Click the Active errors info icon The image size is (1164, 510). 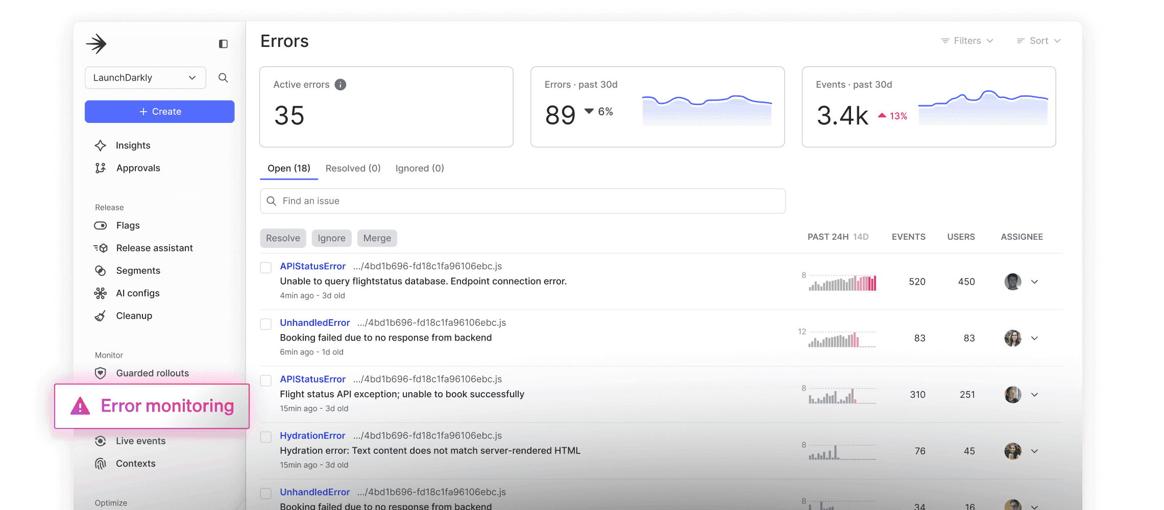point(340,85)
